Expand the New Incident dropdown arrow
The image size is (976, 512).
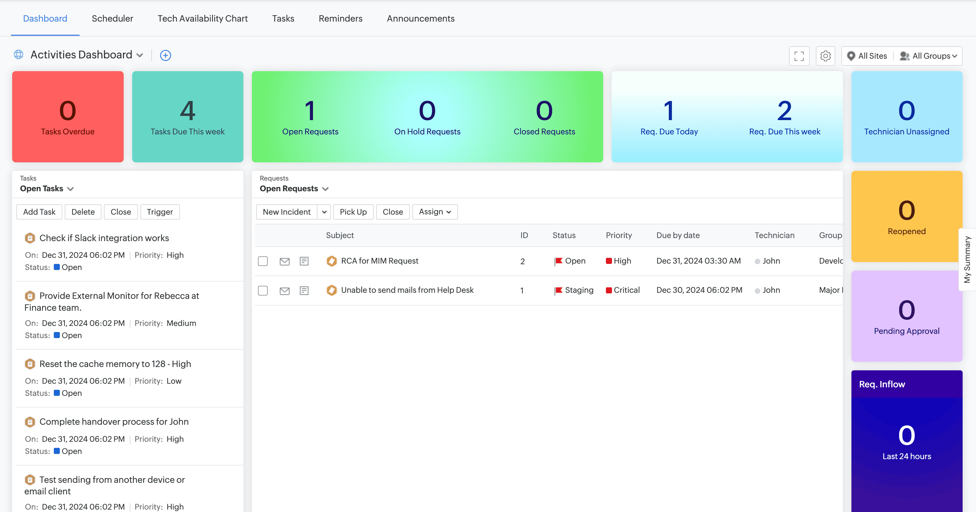[x=324, y=212]
